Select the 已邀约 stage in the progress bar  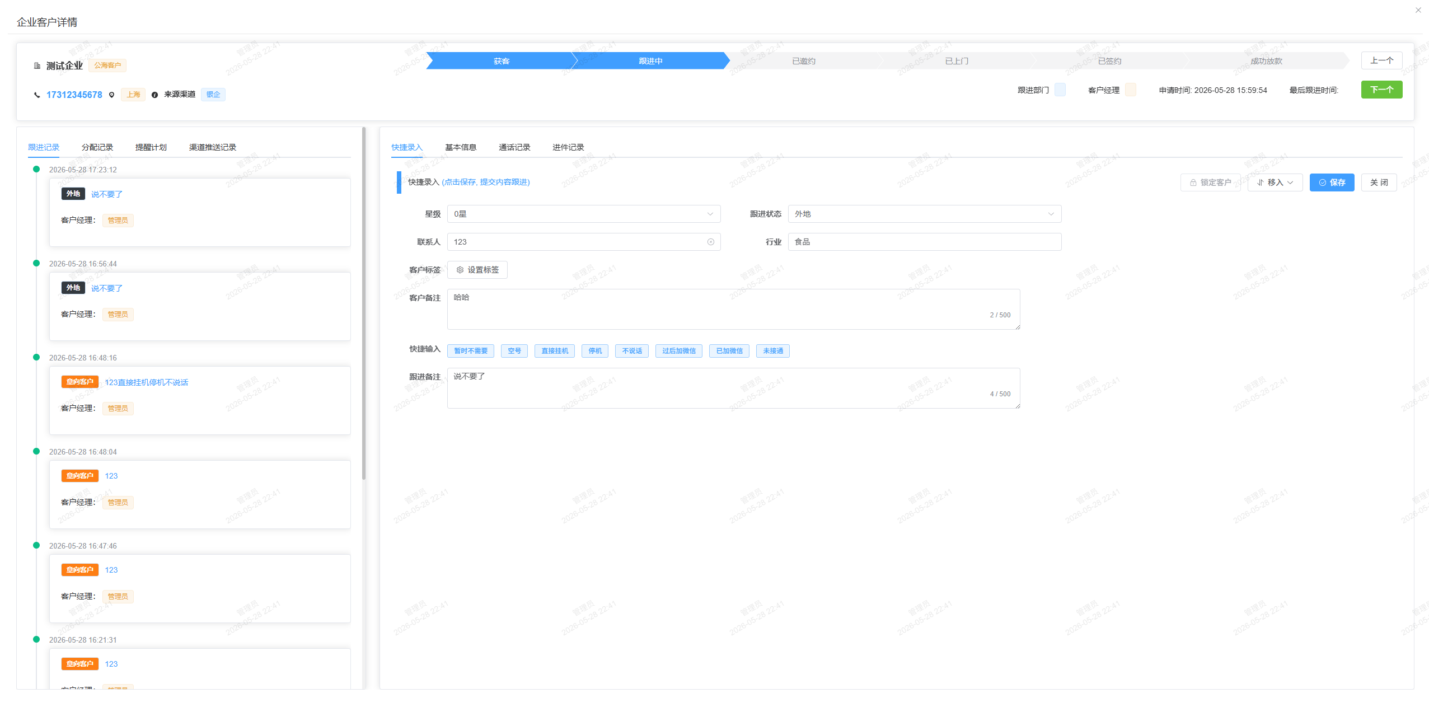tap(804, 61)
